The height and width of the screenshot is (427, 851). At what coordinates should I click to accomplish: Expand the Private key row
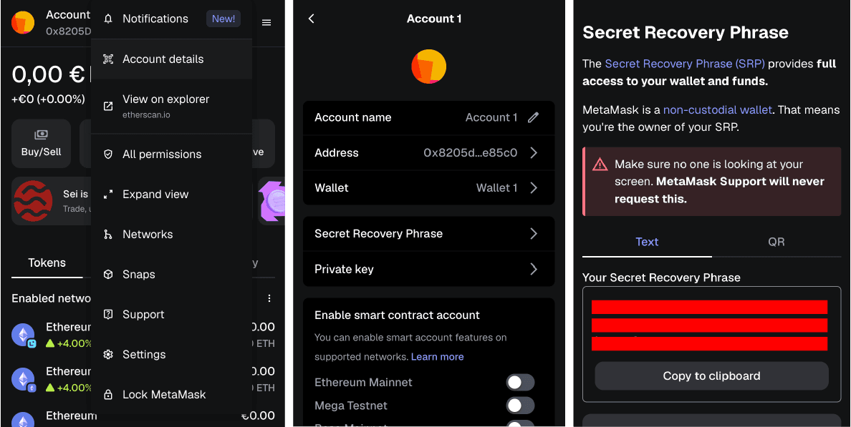[x=428, y=269]
